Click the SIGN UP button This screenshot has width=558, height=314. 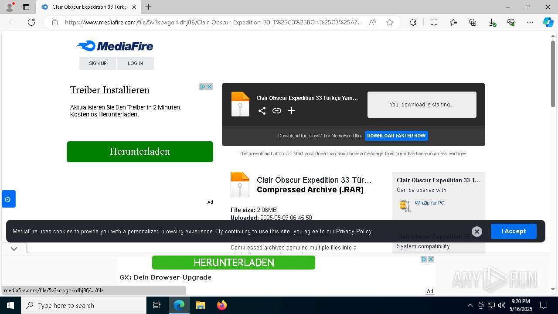[x=98, y=63]
